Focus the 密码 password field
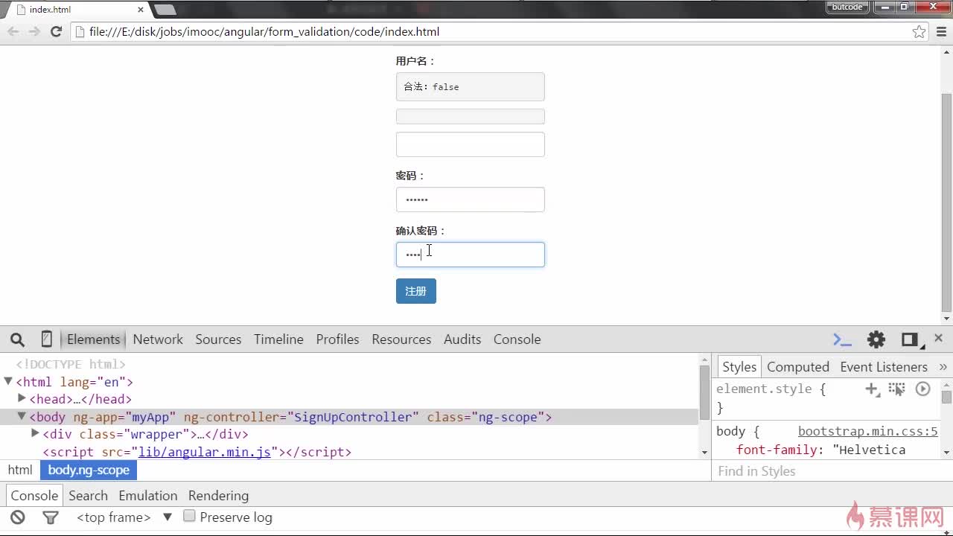This screenshot has width=953, height=536. pyautogui.click(x=471, y=200)
